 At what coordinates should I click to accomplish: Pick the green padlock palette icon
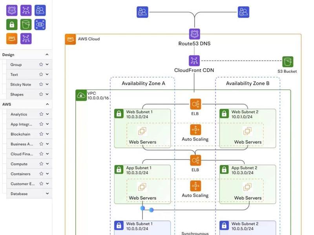coord(12,24)
